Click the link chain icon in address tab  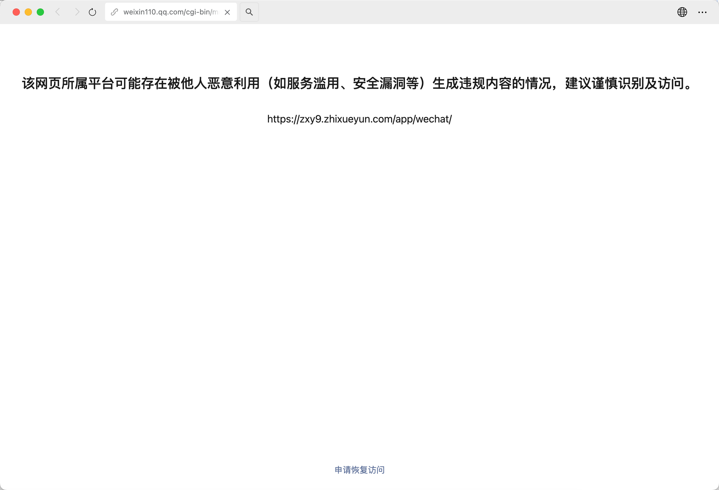(114, 12)
